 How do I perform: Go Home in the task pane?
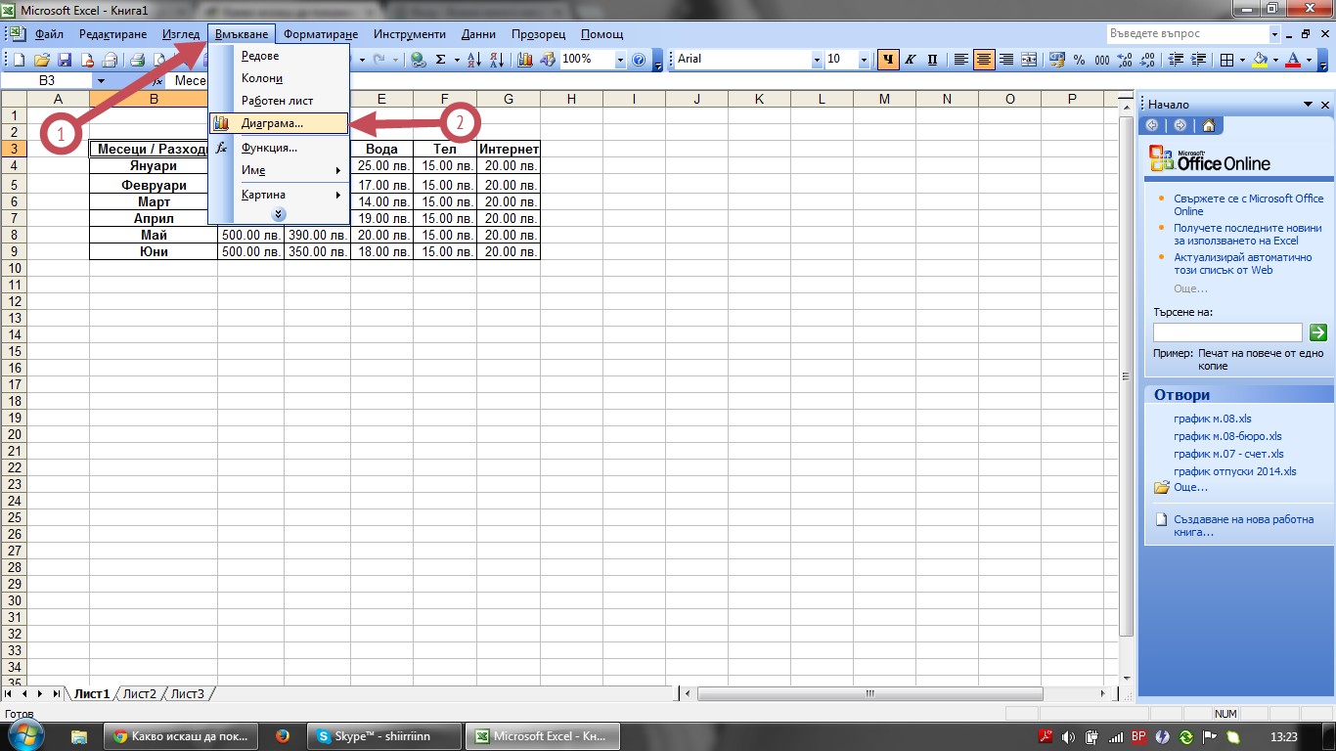[1209, 125]
